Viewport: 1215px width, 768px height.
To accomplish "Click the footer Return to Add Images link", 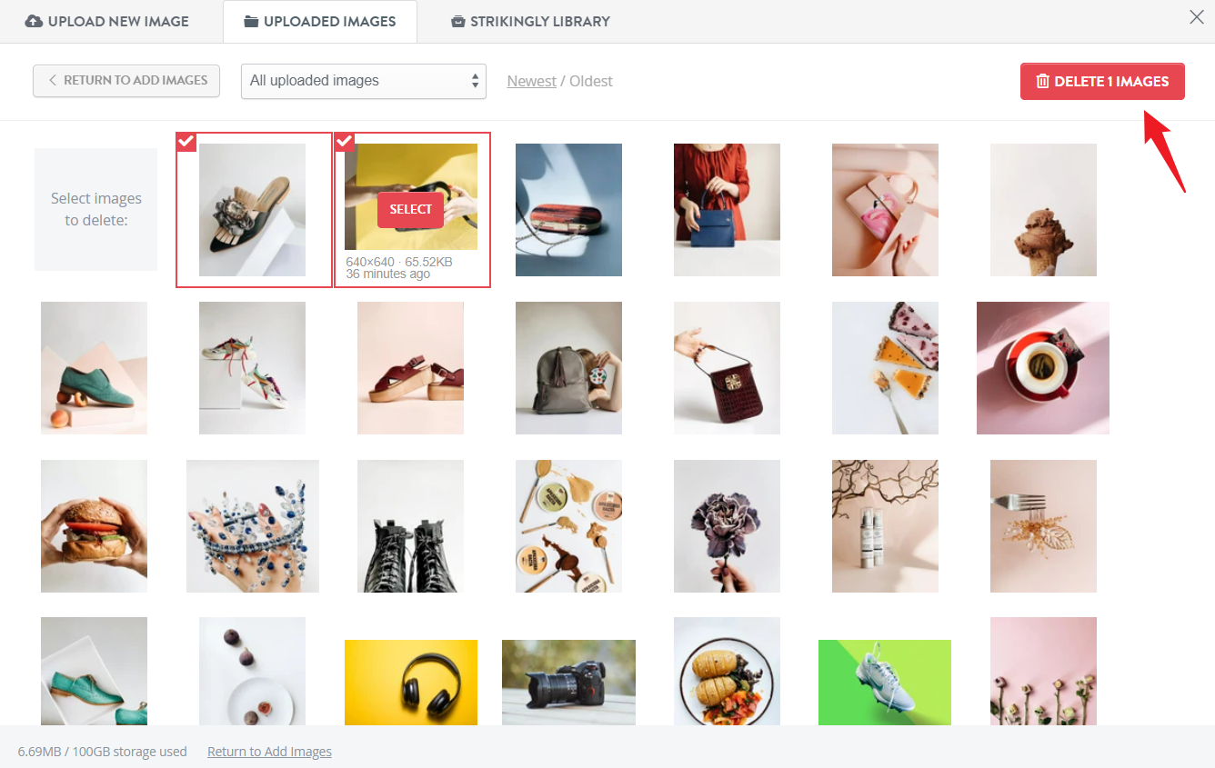I will [x=269, y=752].
